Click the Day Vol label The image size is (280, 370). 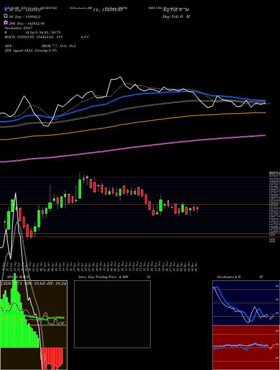176,16
